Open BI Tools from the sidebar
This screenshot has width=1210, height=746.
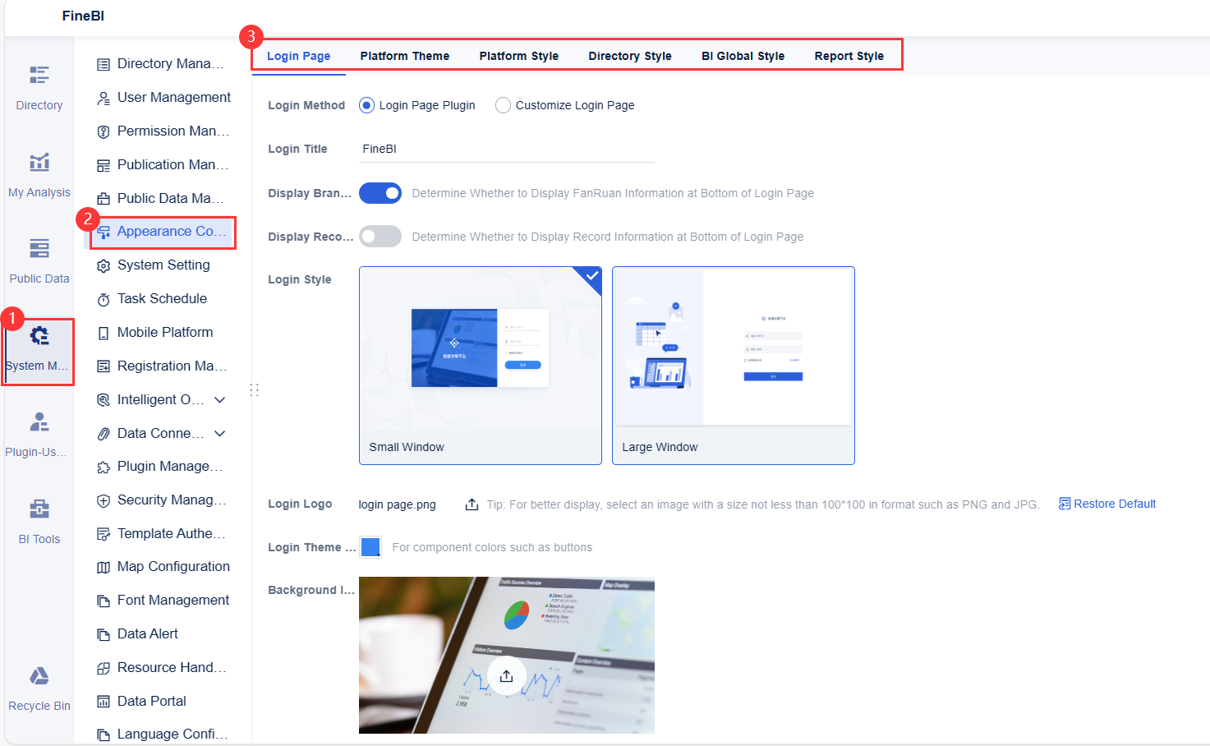pyautogui.click(x=39, y=518)
